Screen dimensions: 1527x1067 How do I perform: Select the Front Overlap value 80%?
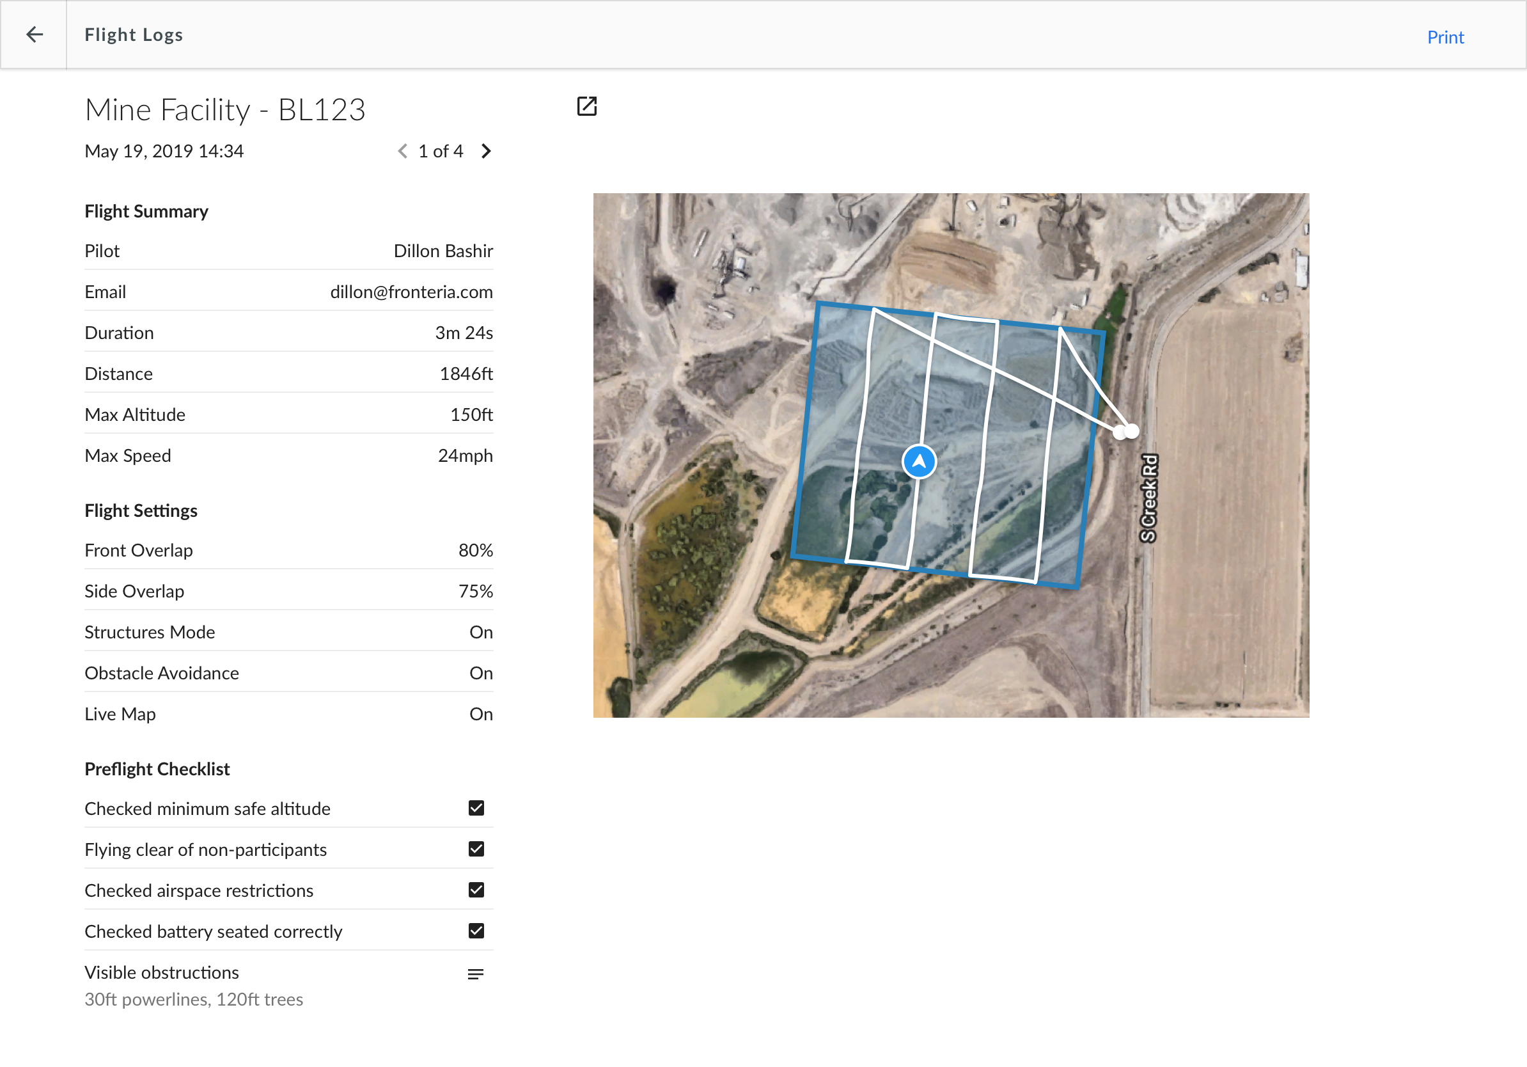[476, 550]
